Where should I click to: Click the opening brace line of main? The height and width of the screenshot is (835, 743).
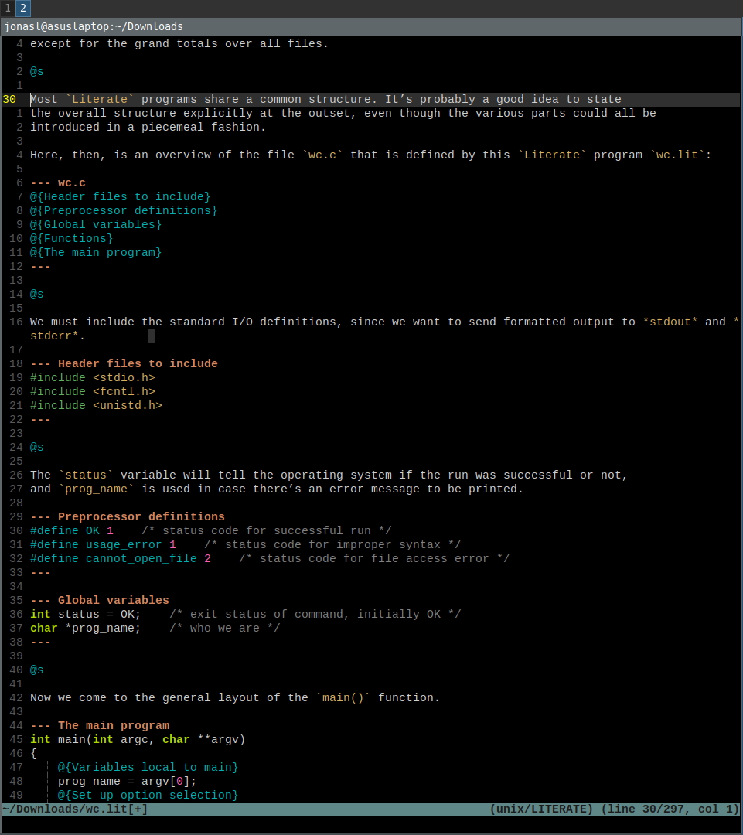(x=33, y=754)
